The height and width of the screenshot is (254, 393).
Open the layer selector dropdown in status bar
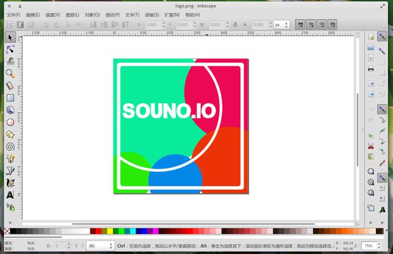click(x=100, y=246)
